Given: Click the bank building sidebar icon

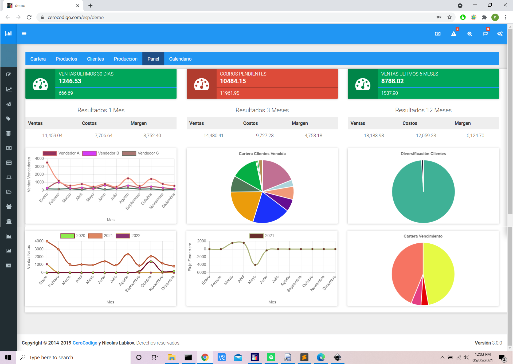Looking at the screenshot, I should [9, 221].
